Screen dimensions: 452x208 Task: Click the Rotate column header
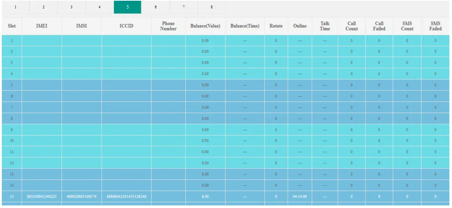coord(276,26)
